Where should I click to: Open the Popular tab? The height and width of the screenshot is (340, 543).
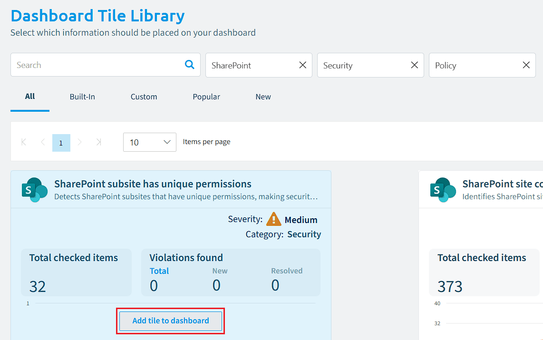click(x=206, y=97)
